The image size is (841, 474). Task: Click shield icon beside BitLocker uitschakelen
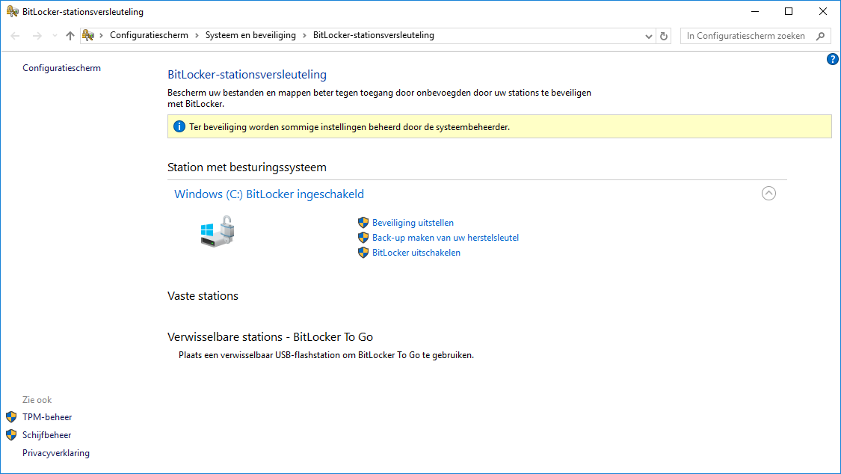pyautogui.click(x=363, y=253)
